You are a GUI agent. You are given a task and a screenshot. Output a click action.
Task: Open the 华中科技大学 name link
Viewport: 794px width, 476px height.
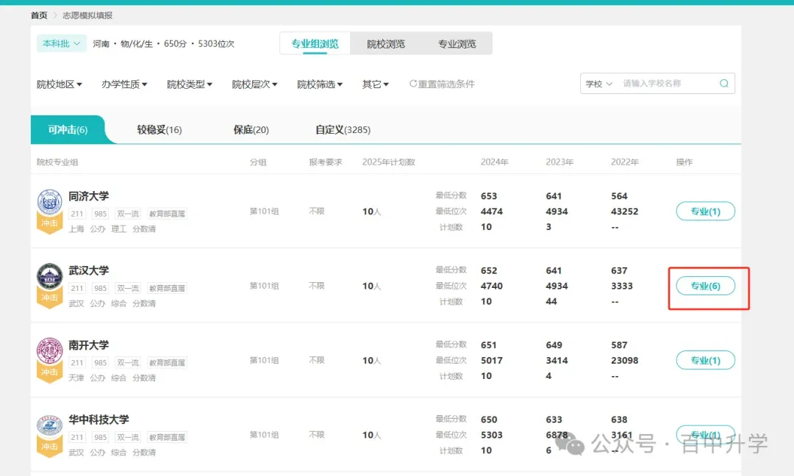click(x=99, y=419)
